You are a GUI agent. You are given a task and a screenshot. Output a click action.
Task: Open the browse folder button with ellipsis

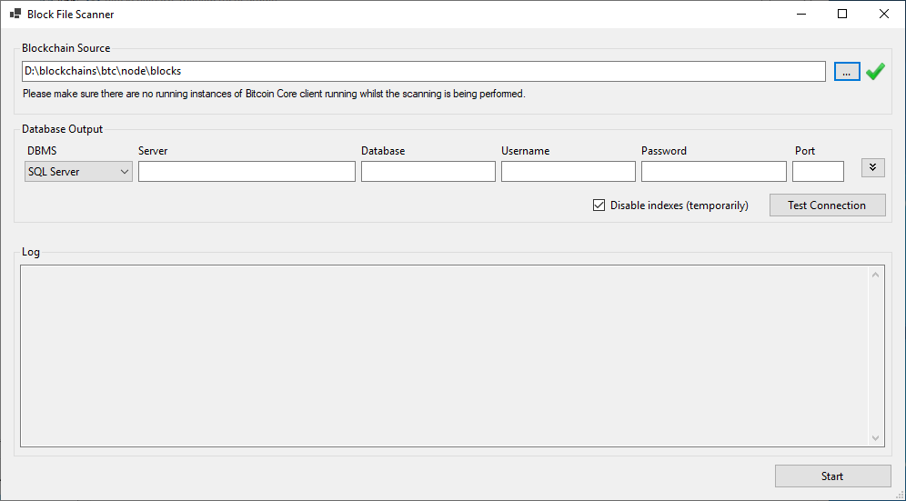click(847, 72)
